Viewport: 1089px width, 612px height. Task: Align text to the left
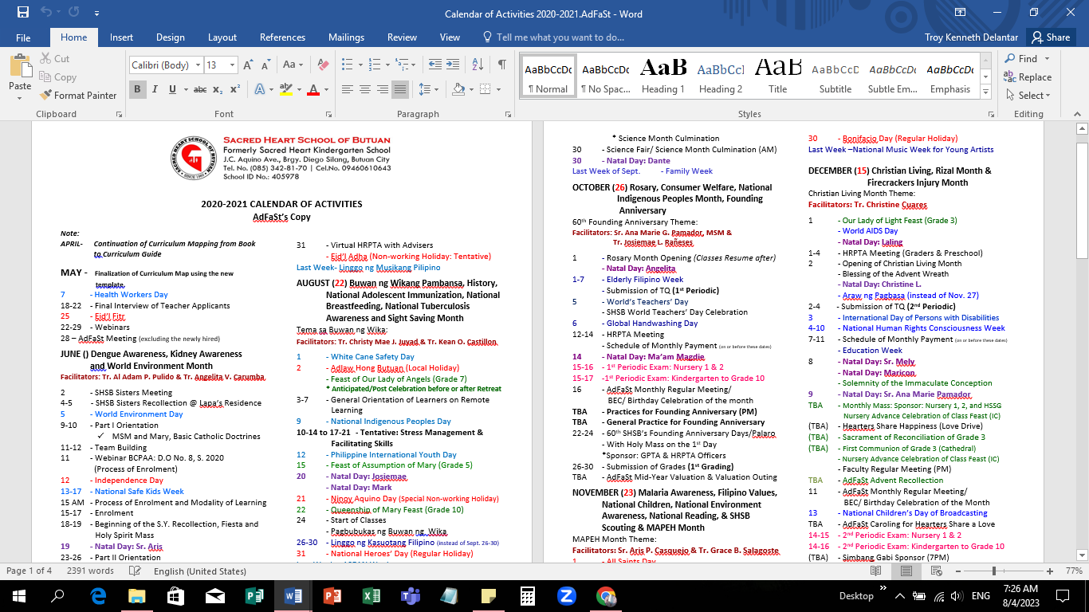click(346, 89)
